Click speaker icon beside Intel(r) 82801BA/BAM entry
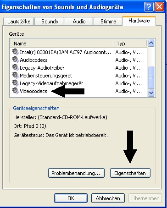Viewport: 167px width, 208px height. [15, 52]
